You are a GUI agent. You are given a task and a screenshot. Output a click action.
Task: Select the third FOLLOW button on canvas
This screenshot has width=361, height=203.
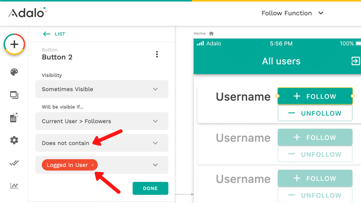click(315, 178)
